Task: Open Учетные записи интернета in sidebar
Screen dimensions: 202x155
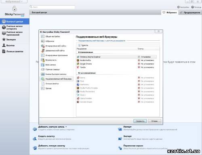Action: pyautogui.click(x=15, y=27)
